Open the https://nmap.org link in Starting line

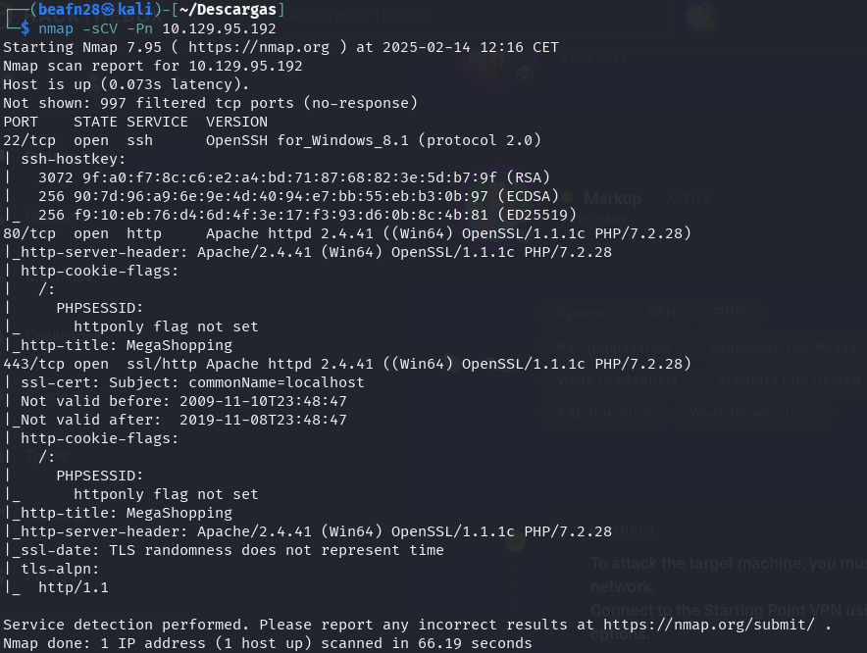pos(259,47)
